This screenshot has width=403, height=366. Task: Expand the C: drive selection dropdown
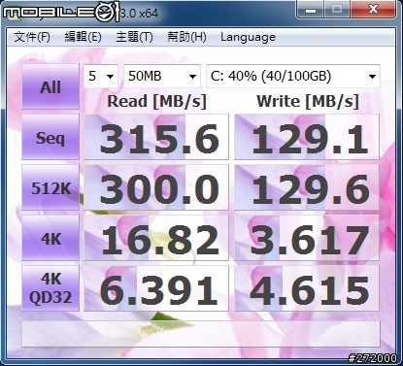(293, 76)
